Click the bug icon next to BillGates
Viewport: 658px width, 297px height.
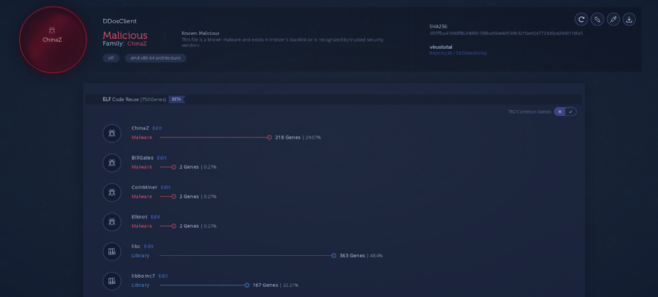pos(112,163)
